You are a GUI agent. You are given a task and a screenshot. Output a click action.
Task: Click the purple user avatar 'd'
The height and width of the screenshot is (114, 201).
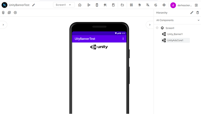173,5
